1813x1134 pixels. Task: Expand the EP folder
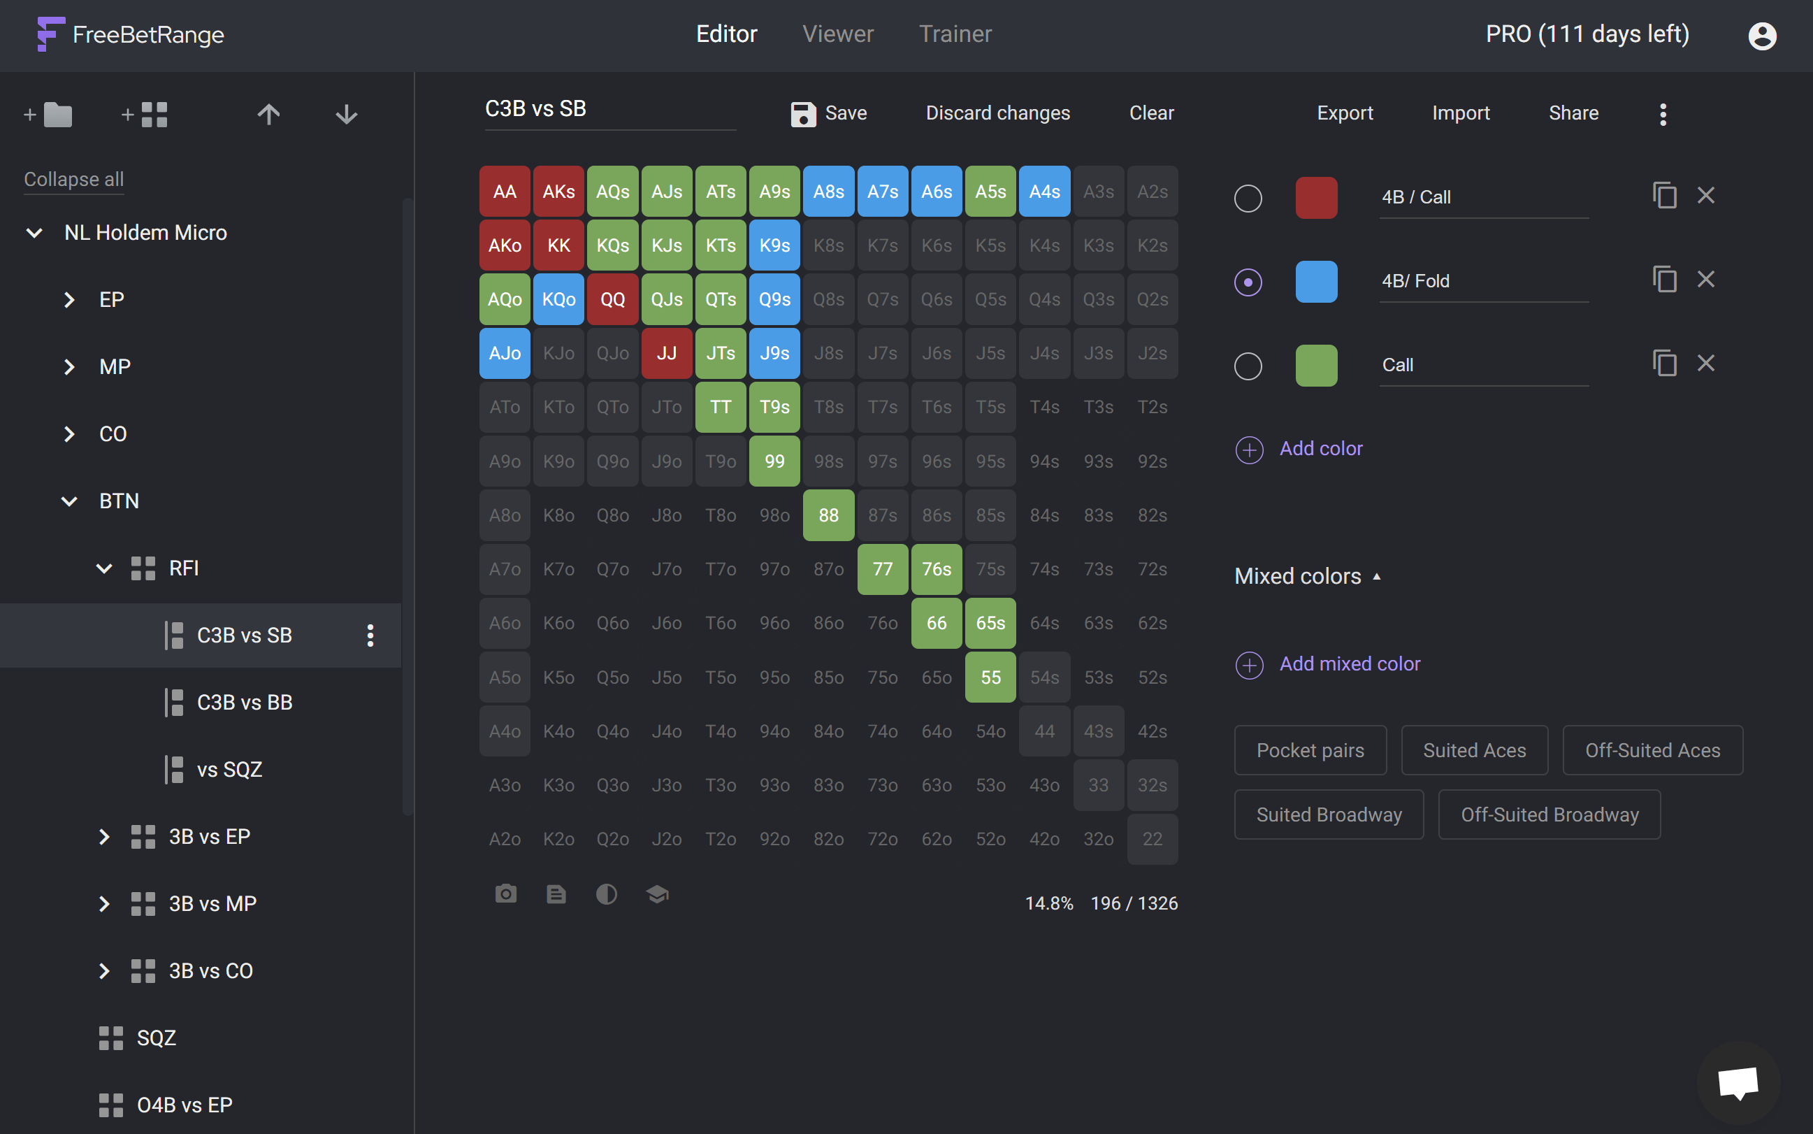click(x=69, y=300)
